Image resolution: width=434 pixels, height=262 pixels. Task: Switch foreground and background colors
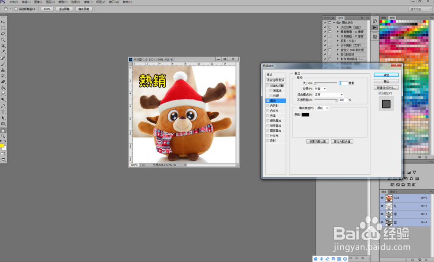pos(5,141)
